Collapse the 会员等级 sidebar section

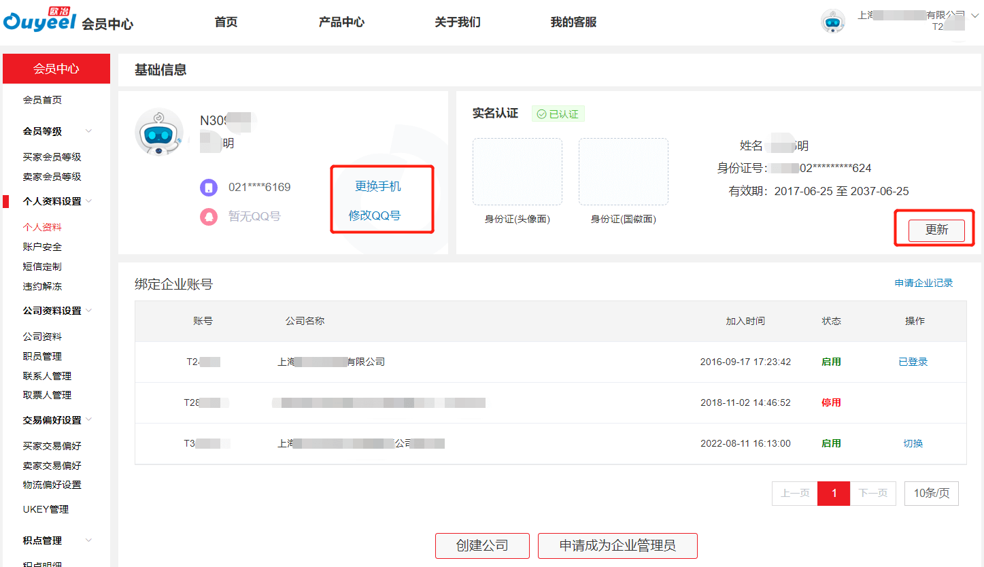tap(88, 131)
